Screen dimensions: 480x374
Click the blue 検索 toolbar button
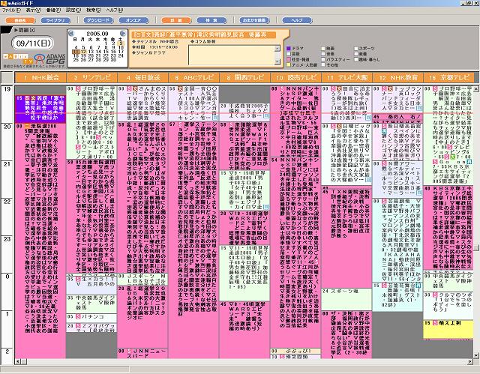click(x=211, y=20)
